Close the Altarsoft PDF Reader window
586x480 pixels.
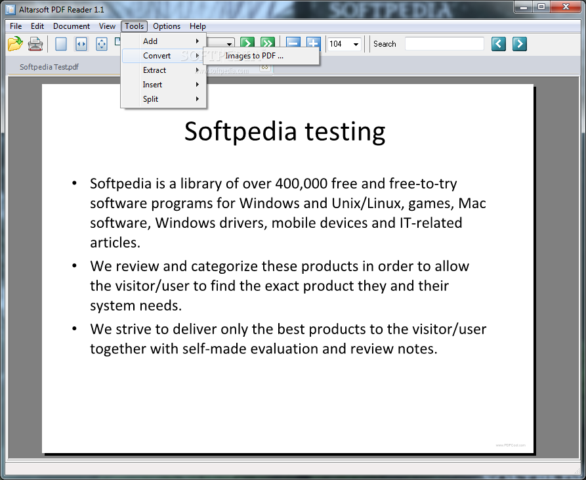point(566,7)
